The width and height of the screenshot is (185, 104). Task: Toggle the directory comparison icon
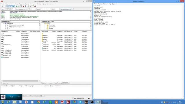pos(31,6)
